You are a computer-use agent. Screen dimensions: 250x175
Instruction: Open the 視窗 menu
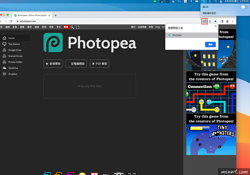click(x=51, y=27)
